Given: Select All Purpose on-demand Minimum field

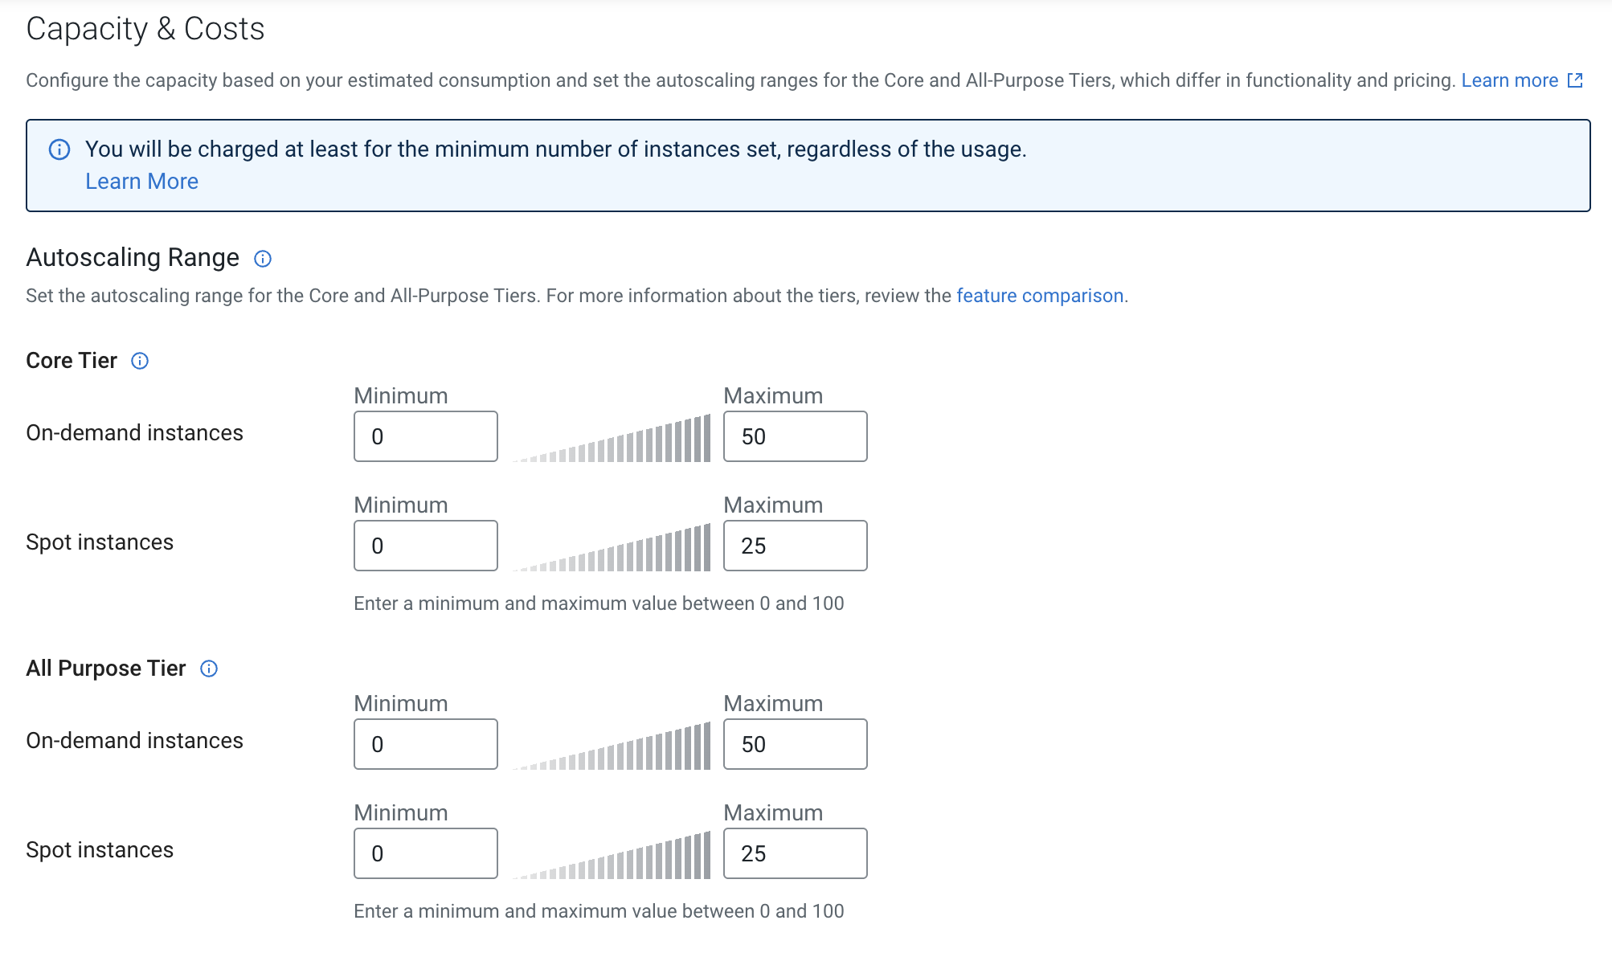Looking at the screenshot, I should tap(425, 744).
